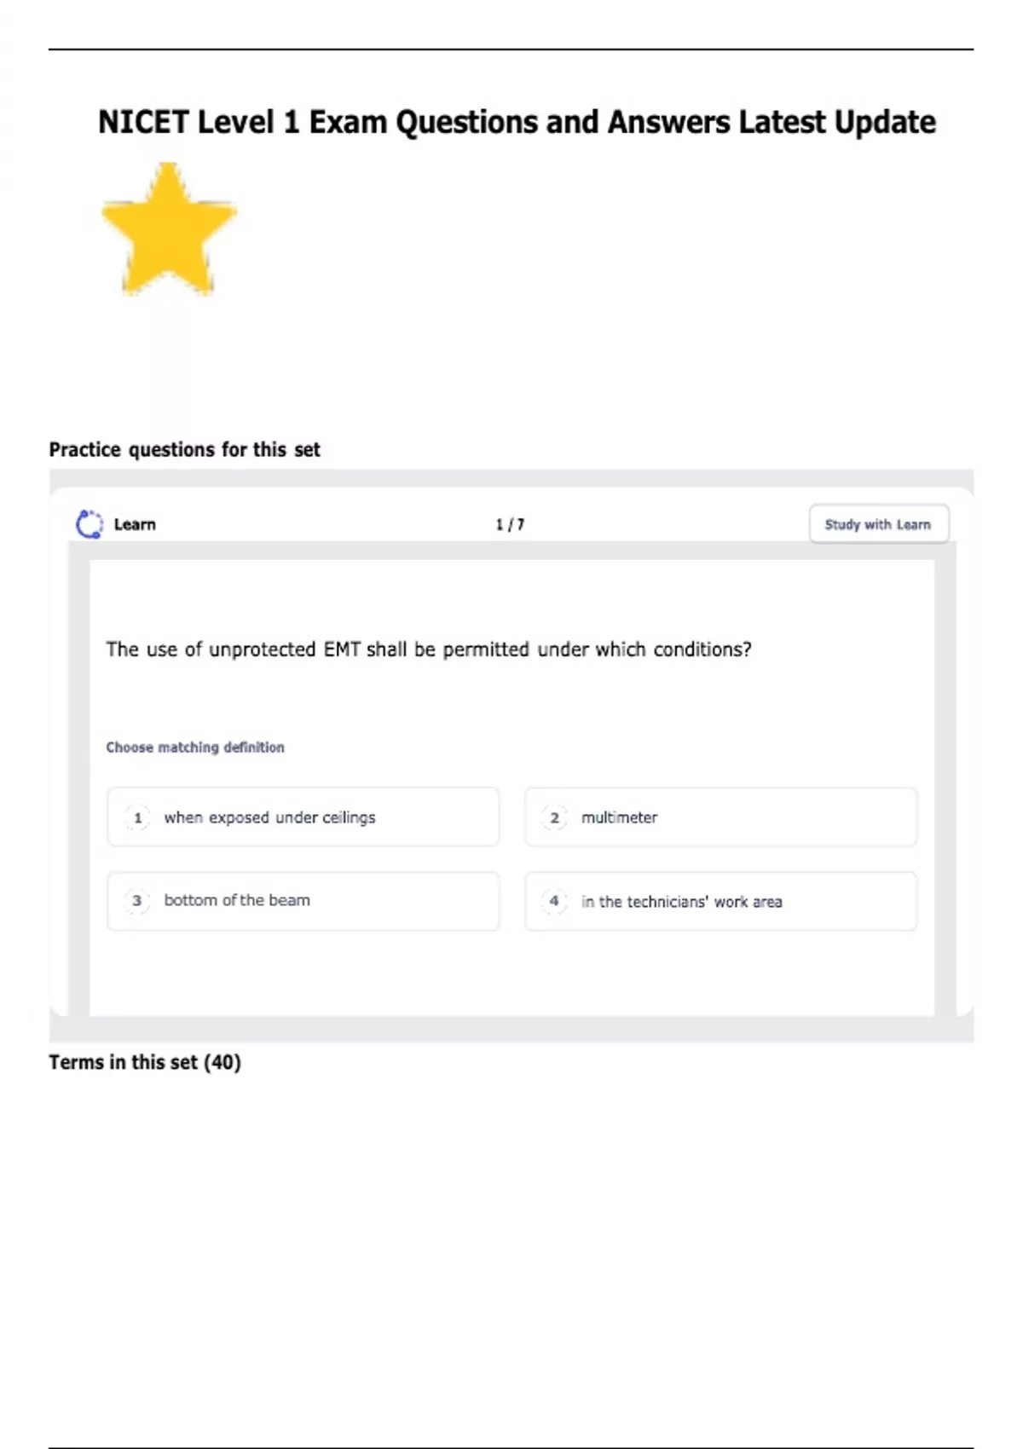This screenshot has width=1023, height=1449.
Task: Click the question text about unprotected EMT
Action: (429, 649)
